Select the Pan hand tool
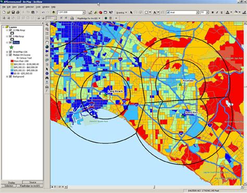The height and width of the screenshot is (193, 247). [x=47, y=42]
